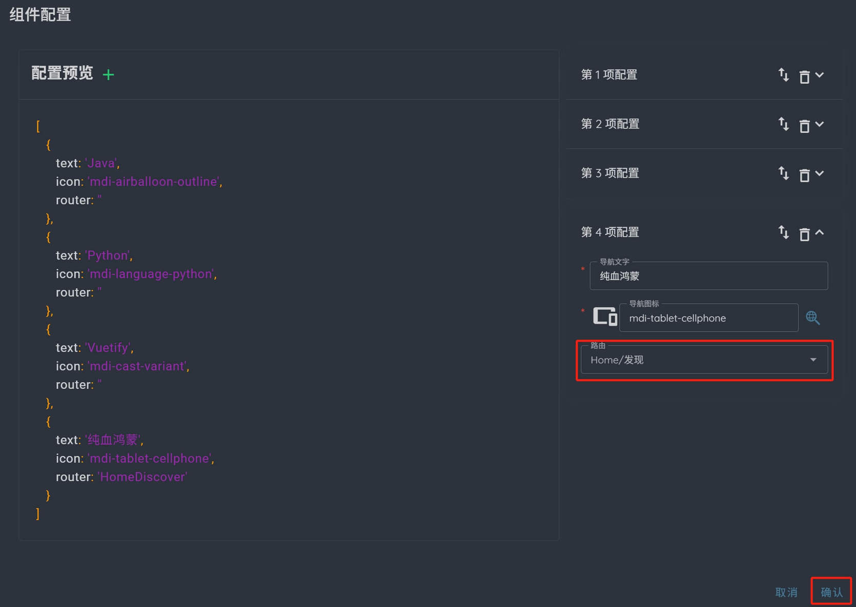Collapse the 第 4 项配置 panel

click(820, 232)
